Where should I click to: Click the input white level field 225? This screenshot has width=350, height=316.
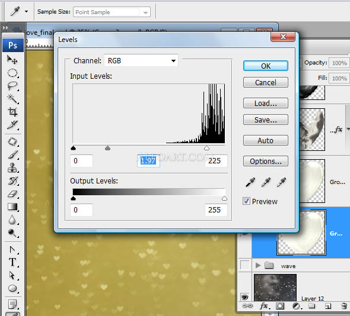(216, 161)
